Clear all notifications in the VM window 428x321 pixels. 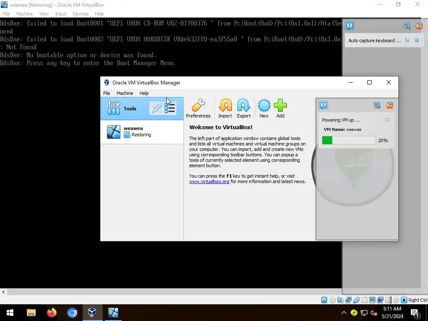click(419, 26)
